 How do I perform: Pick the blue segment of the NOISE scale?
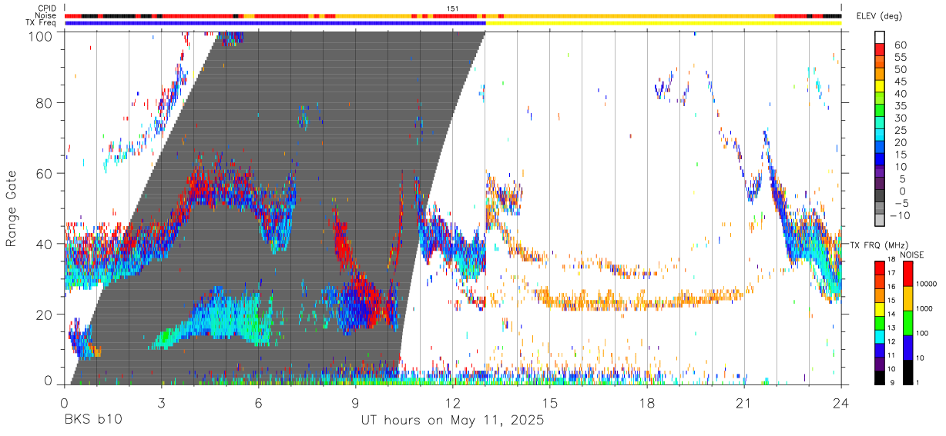coord(908,348)
